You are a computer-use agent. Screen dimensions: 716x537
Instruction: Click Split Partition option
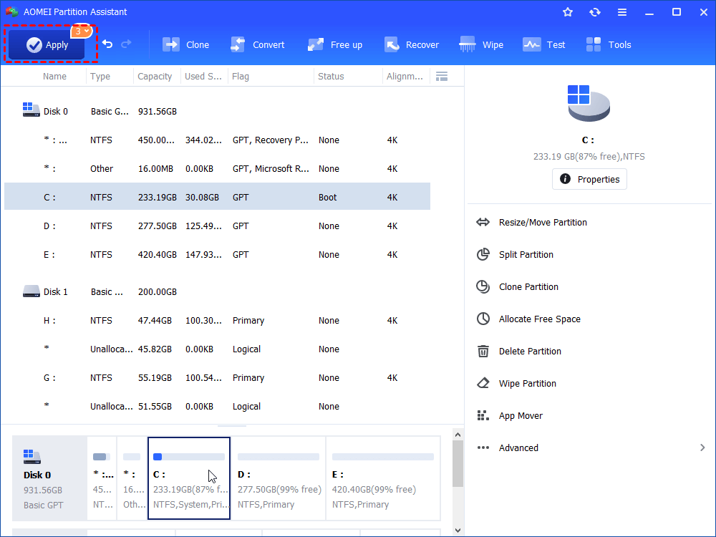pyautogui.click(x=526, y=255)
